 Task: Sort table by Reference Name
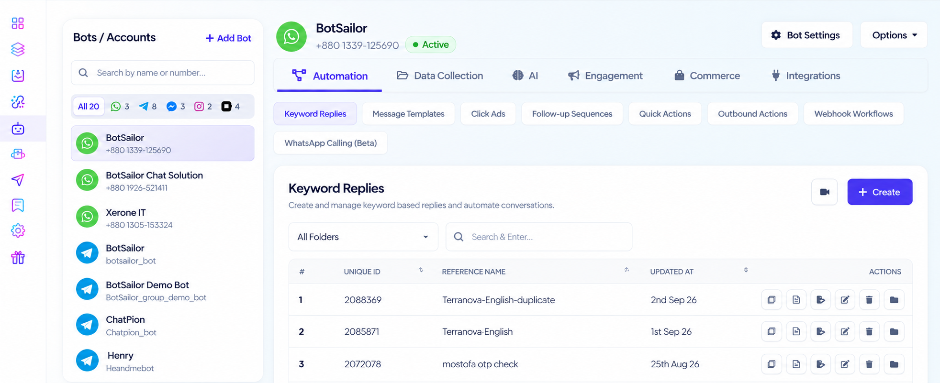tap(627, 271)
